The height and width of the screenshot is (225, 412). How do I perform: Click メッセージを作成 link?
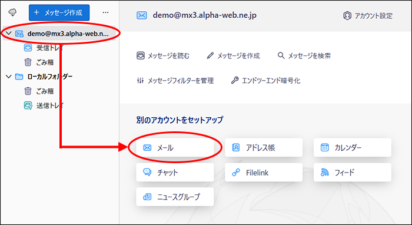tap(233, 56)
